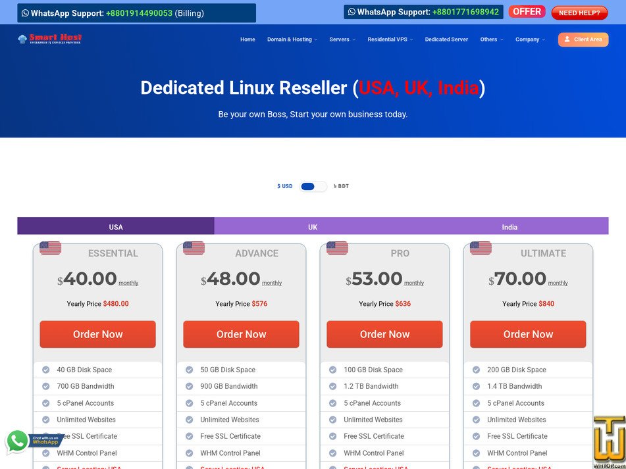Click the check icon next to 700 GB Bandwidth
Viewport: 626px width, 469px height.
46,386
